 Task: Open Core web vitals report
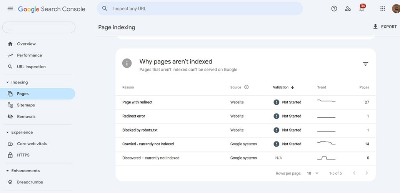point(32,144)
